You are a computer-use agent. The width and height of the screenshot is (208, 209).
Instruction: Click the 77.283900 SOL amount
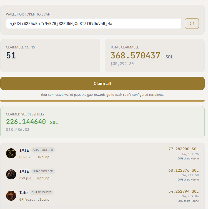click(183, 149)
